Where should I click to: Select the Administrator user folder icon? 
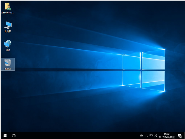(x=8, y=7)
